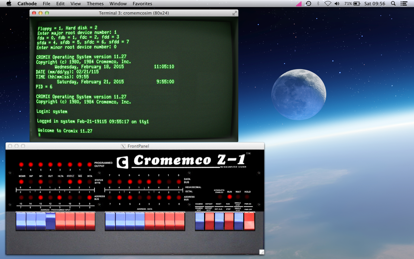Toggle the dark blue address switch 12

coord(50,221)
